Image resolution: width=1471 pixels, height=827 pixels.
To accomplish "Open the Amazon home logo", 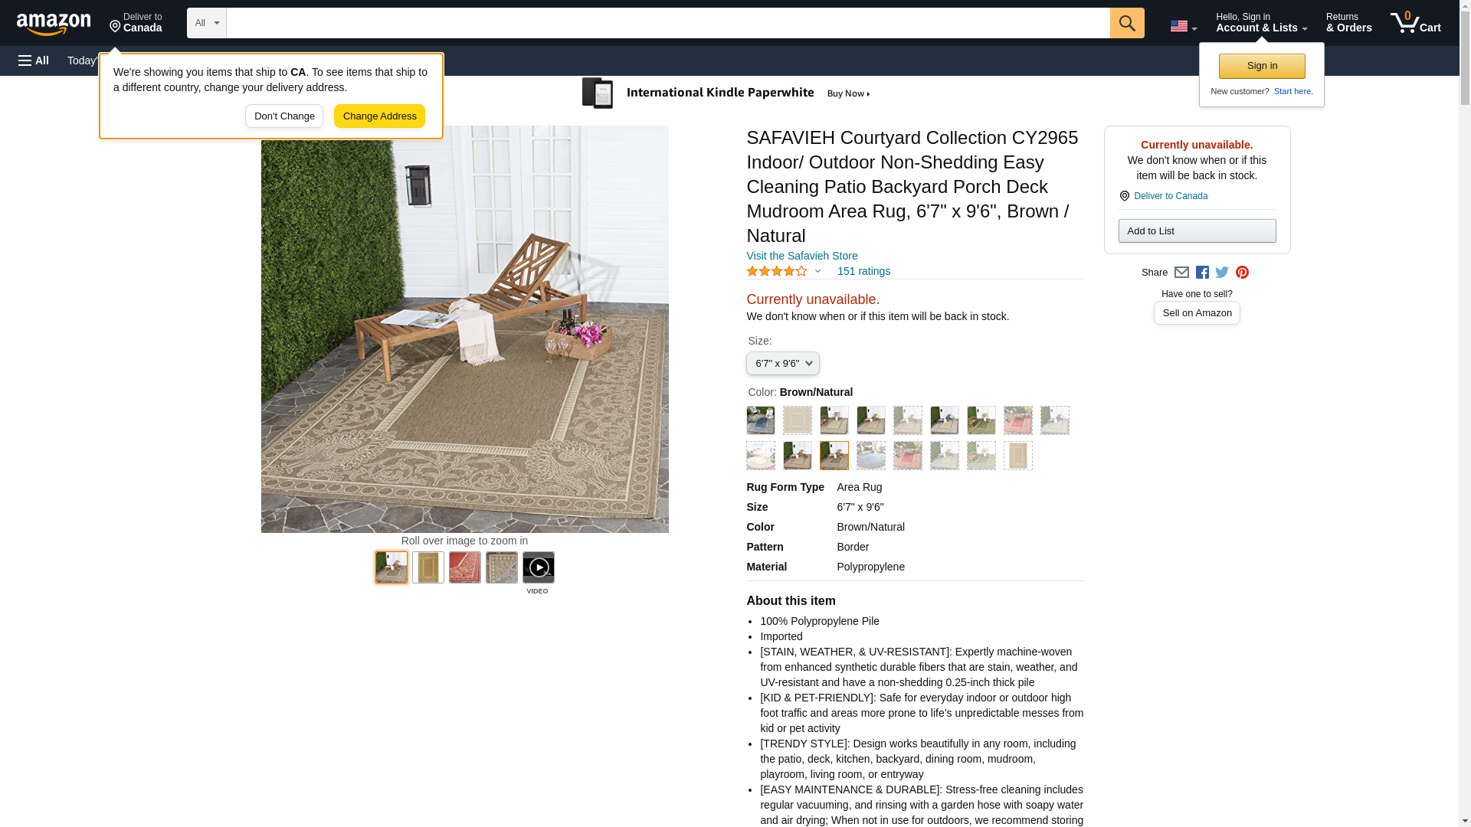I will coord(54,25).
